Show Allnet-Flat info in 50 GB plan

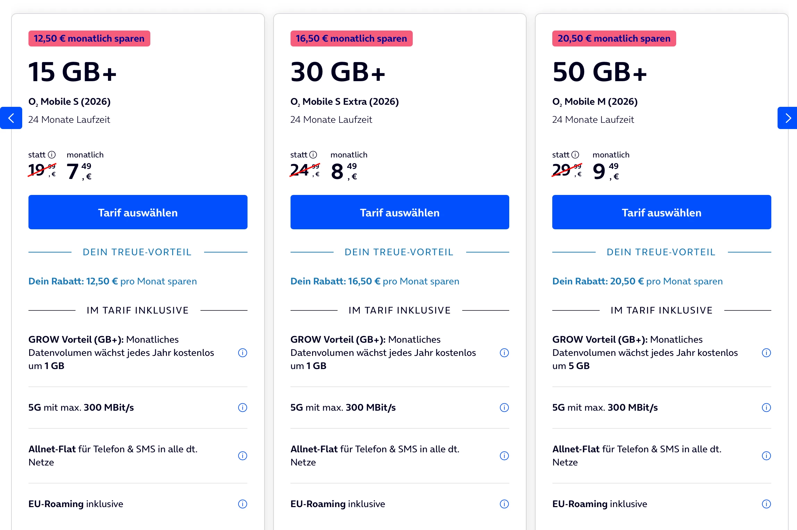click(x=766, y=456)
